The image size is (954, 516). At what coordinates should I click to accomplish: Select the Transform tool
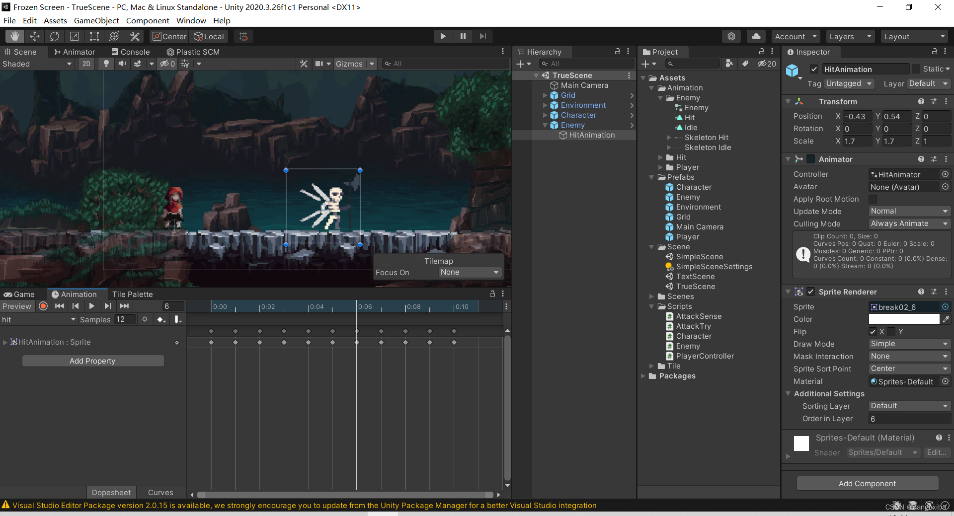tap(114, 36)
